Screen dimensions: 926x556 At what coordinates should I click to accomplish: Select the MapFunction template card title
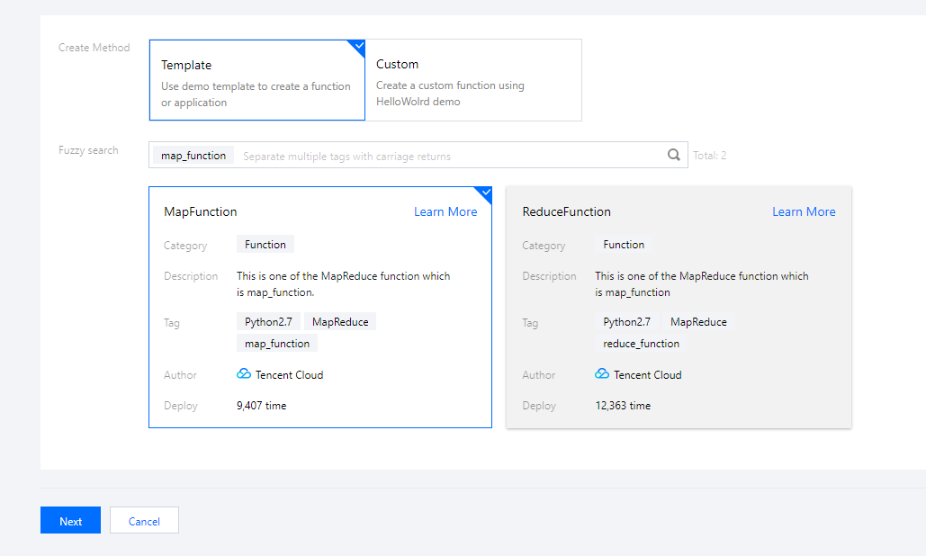200,212
